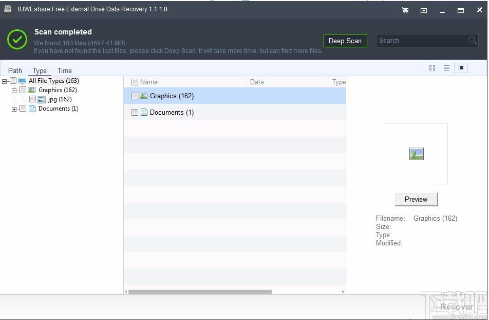489x320 pixels.
Task: Sort by the Name column header
Action: [148, 82]
